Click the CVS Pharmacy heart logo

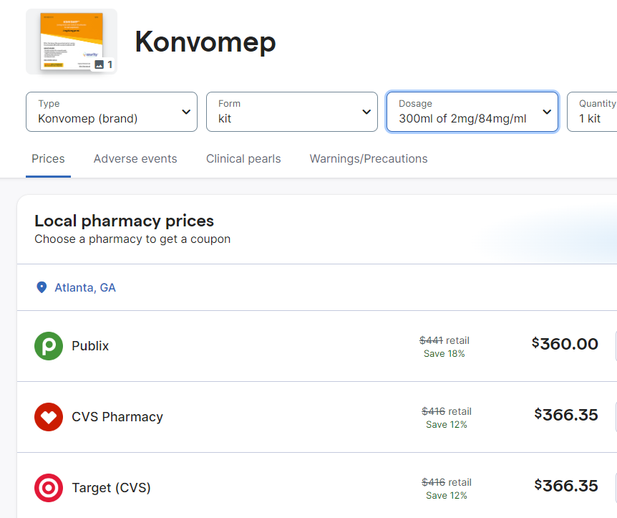click(x=49, y=417)
